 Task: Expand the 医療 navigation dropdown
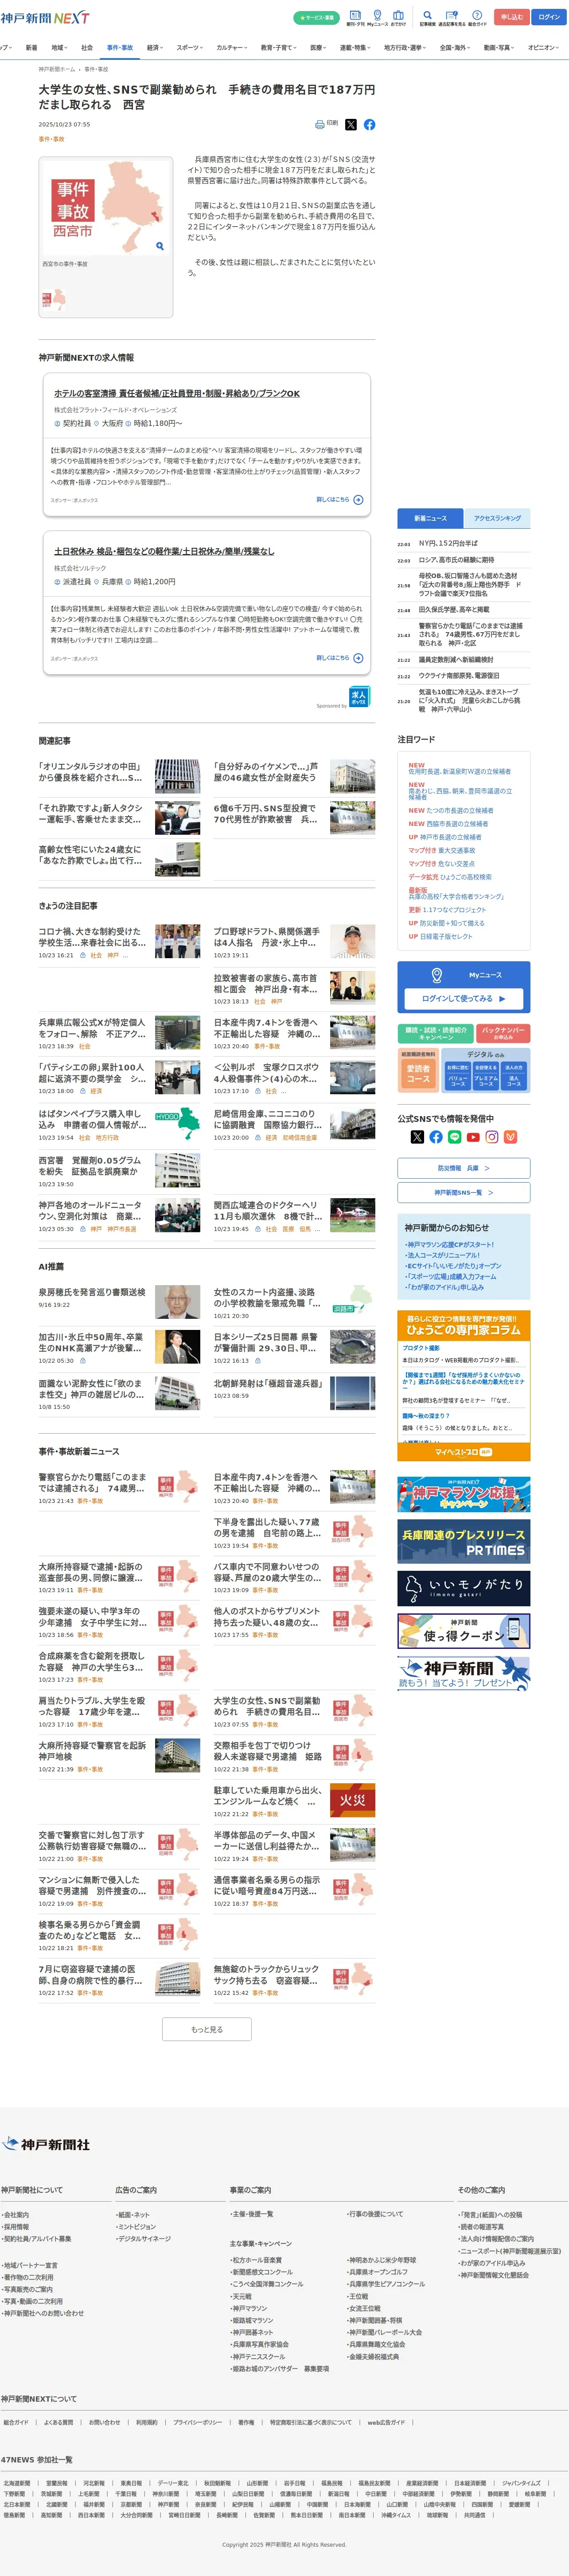[x=319, y=47]
